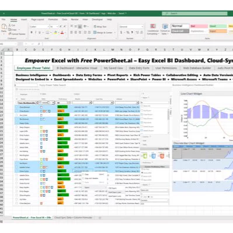
Task: Apply Comma Style format
Action: 132,33
